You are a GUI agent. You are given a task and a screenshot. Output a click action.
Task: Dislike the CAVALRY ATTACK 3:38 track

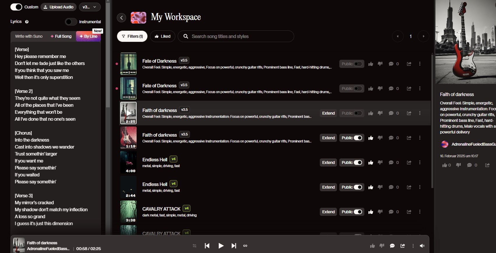coord(380,212)
